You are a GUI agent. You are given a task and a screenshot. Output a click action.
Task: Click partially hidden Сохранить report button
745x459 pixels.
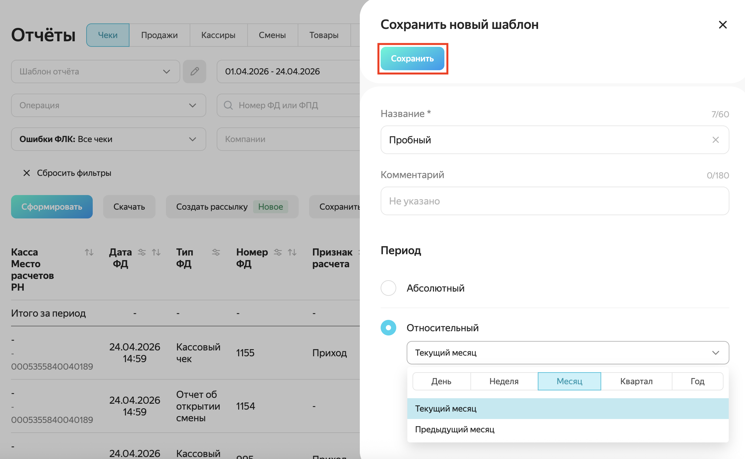pyautogui.click(x=335, y=207)
